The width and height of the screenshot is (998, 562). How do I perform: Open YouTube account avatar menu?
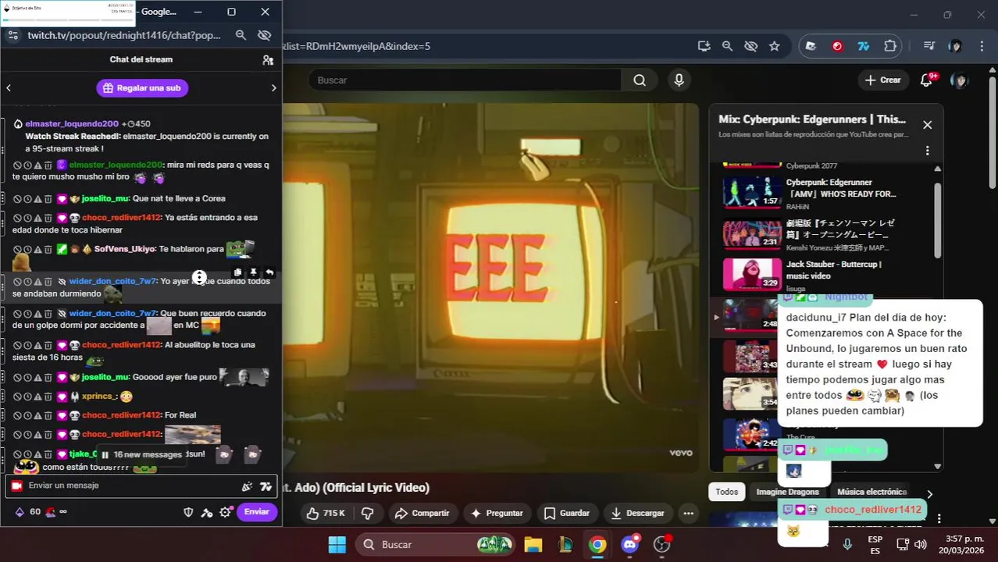959,80
